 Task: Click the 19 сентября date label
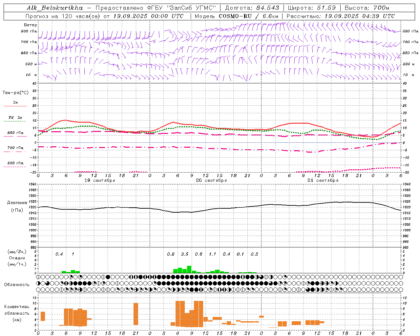coord(100,180)
